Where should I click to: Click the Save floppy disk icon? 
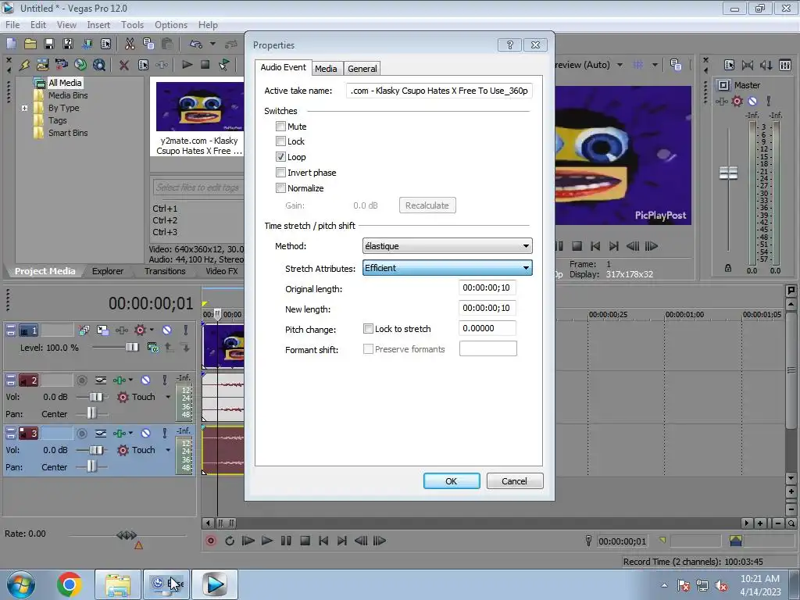(x=49, y=45)
